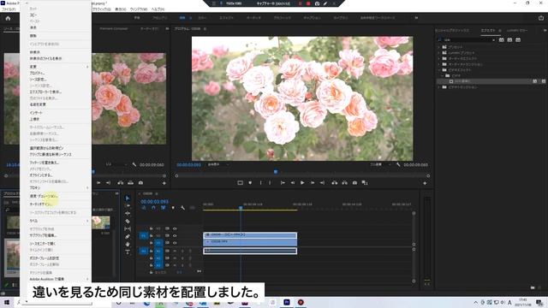Choose 名前を変更 in context menu

38,104
